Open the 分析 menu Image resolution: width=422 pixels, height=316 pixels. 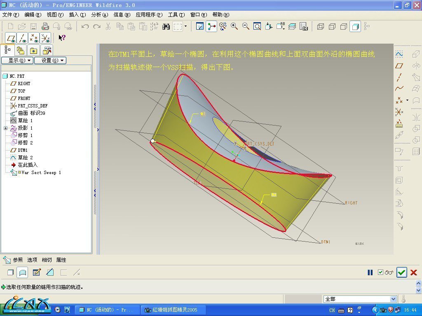99,15
